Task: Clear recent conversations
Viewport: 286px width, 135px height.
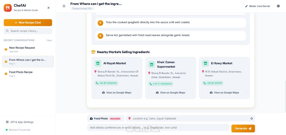Action: [x=49, y=41]
